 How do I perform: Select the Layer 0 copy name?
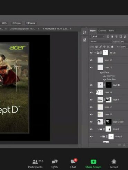click(x=118, y=122)
